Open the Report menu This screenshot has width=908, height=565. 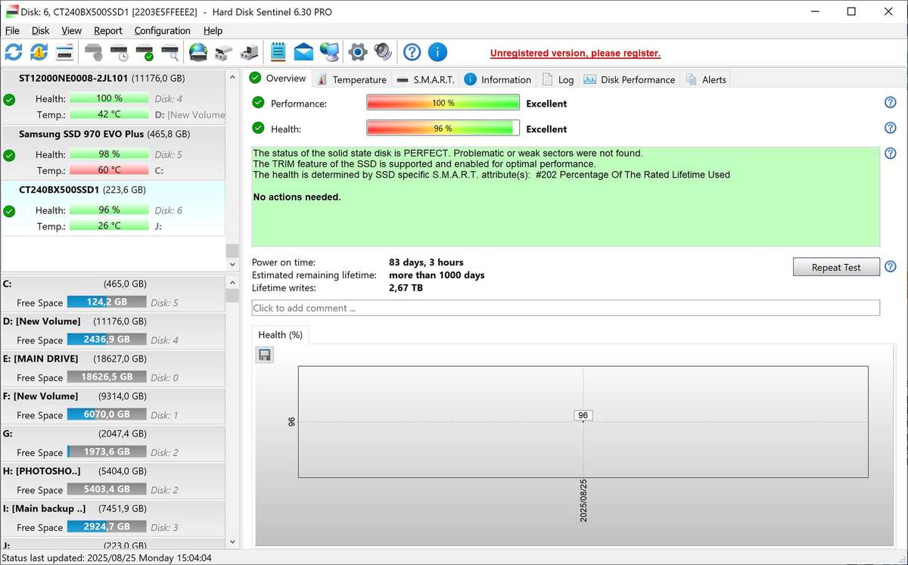click(x=107, y=31)
